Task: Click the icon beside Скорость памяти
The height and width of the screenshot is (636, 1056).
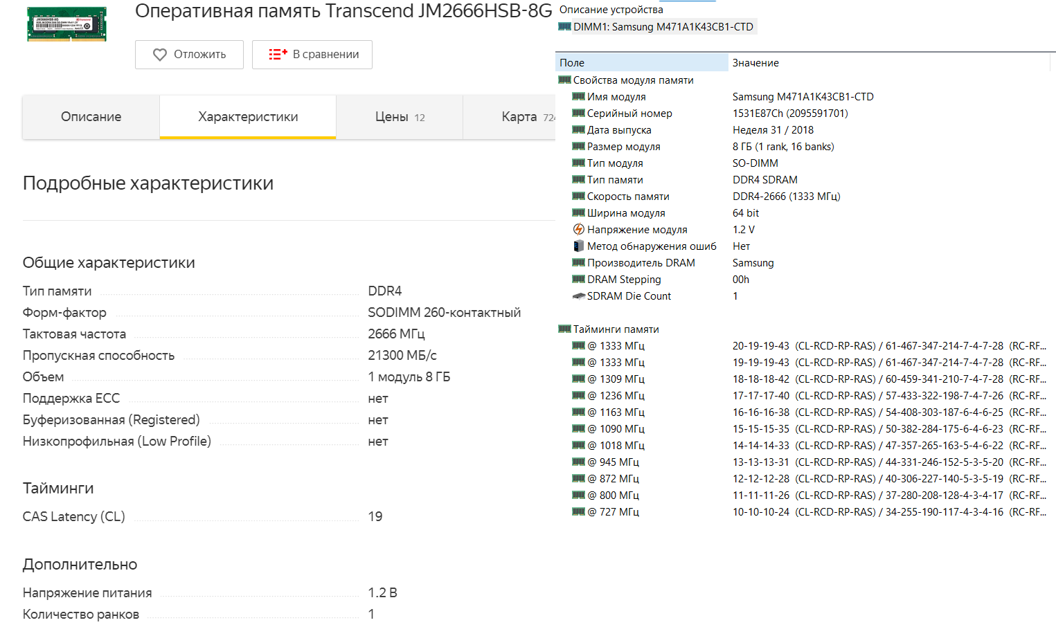Action: 579,196
